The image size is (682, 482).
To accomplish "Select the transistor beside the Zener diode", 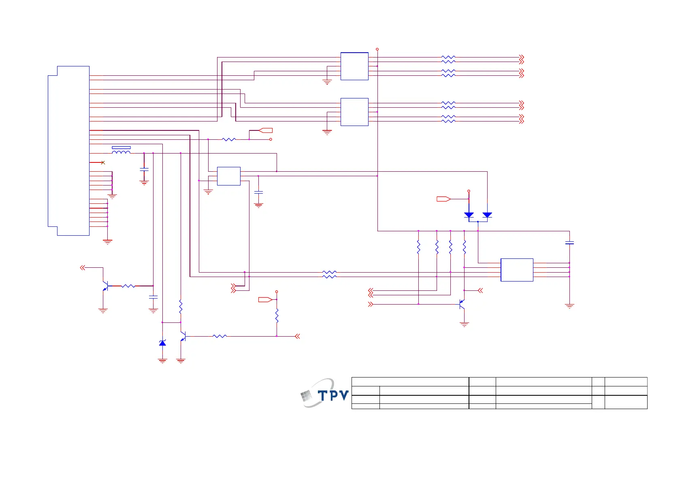I will coord(183,336).
